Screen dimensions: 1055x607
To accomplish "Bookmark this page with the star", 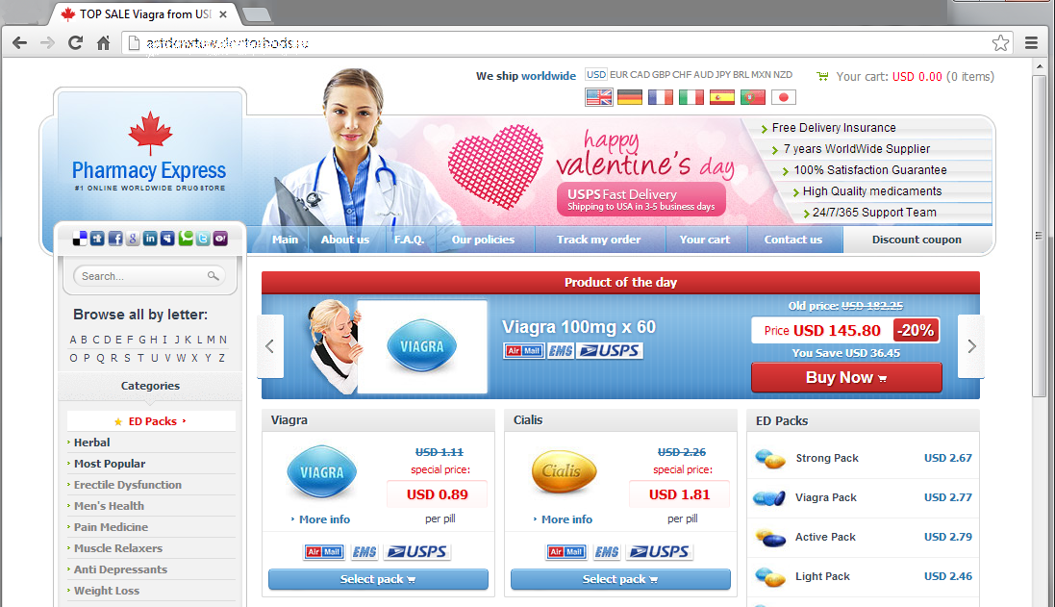I will (x=1000, y=43).
